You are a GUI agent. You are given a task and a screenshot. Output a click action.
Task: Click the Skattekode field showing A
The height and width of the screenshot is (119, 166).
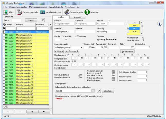pos(66,40)
